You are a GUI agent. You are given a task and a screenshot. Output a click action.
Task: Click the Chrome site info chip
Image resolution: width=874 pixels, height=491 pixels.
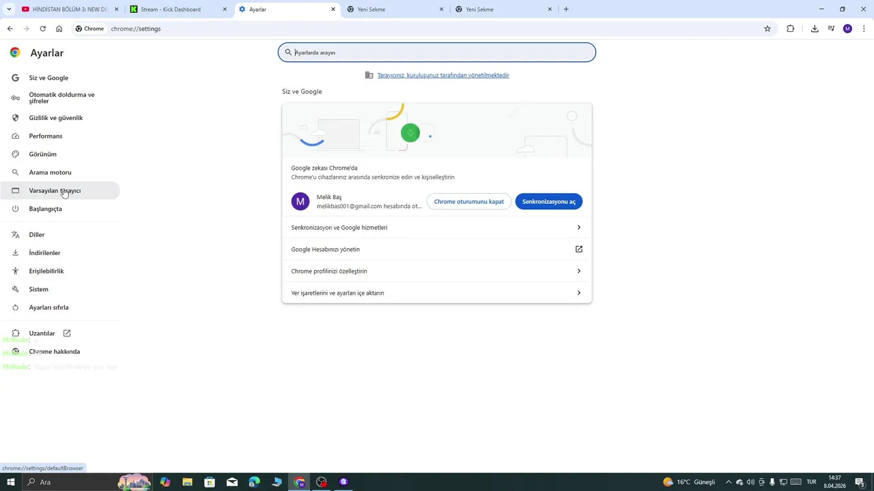click(x=89, y=29)
